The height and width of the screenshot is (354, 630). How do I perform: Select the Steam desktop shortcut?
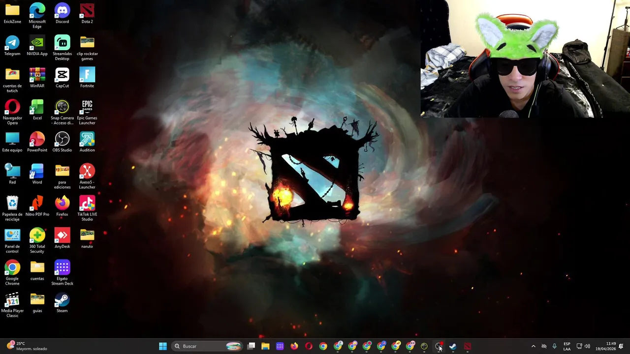tap(62, 302)
